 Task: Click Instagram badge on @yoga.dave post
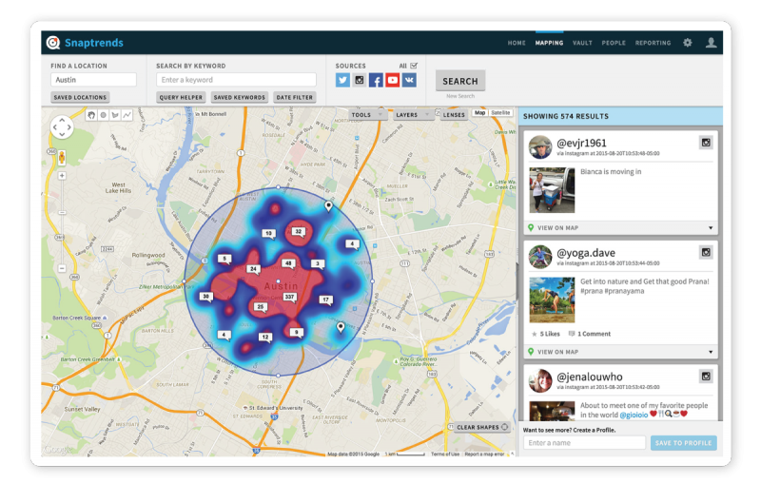(x=706, y=252)
